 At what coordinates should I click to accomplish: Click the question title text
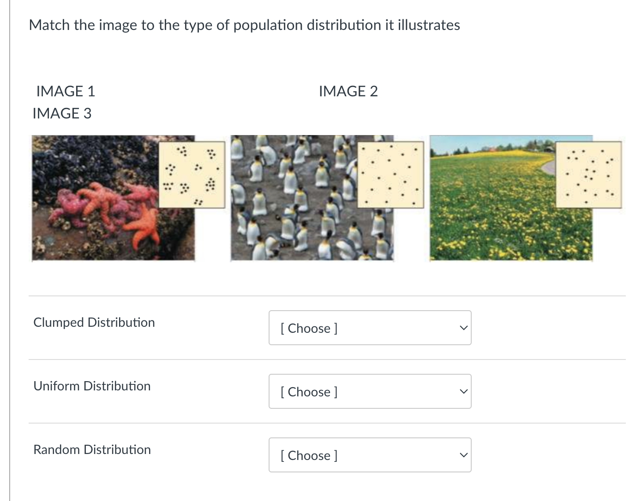[244, 25]
